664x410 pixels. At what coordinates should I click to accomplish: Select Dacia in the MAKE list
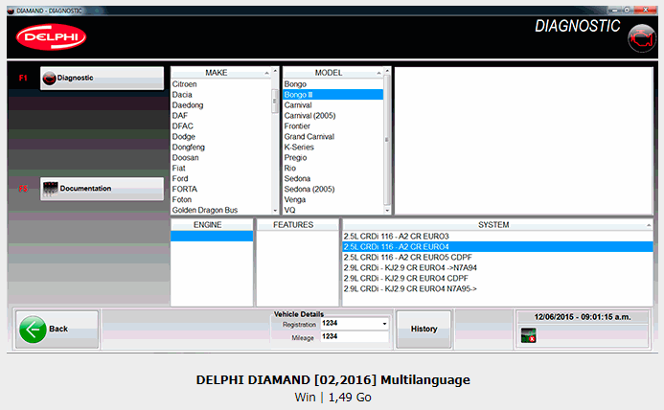click(x=220, y=95)
